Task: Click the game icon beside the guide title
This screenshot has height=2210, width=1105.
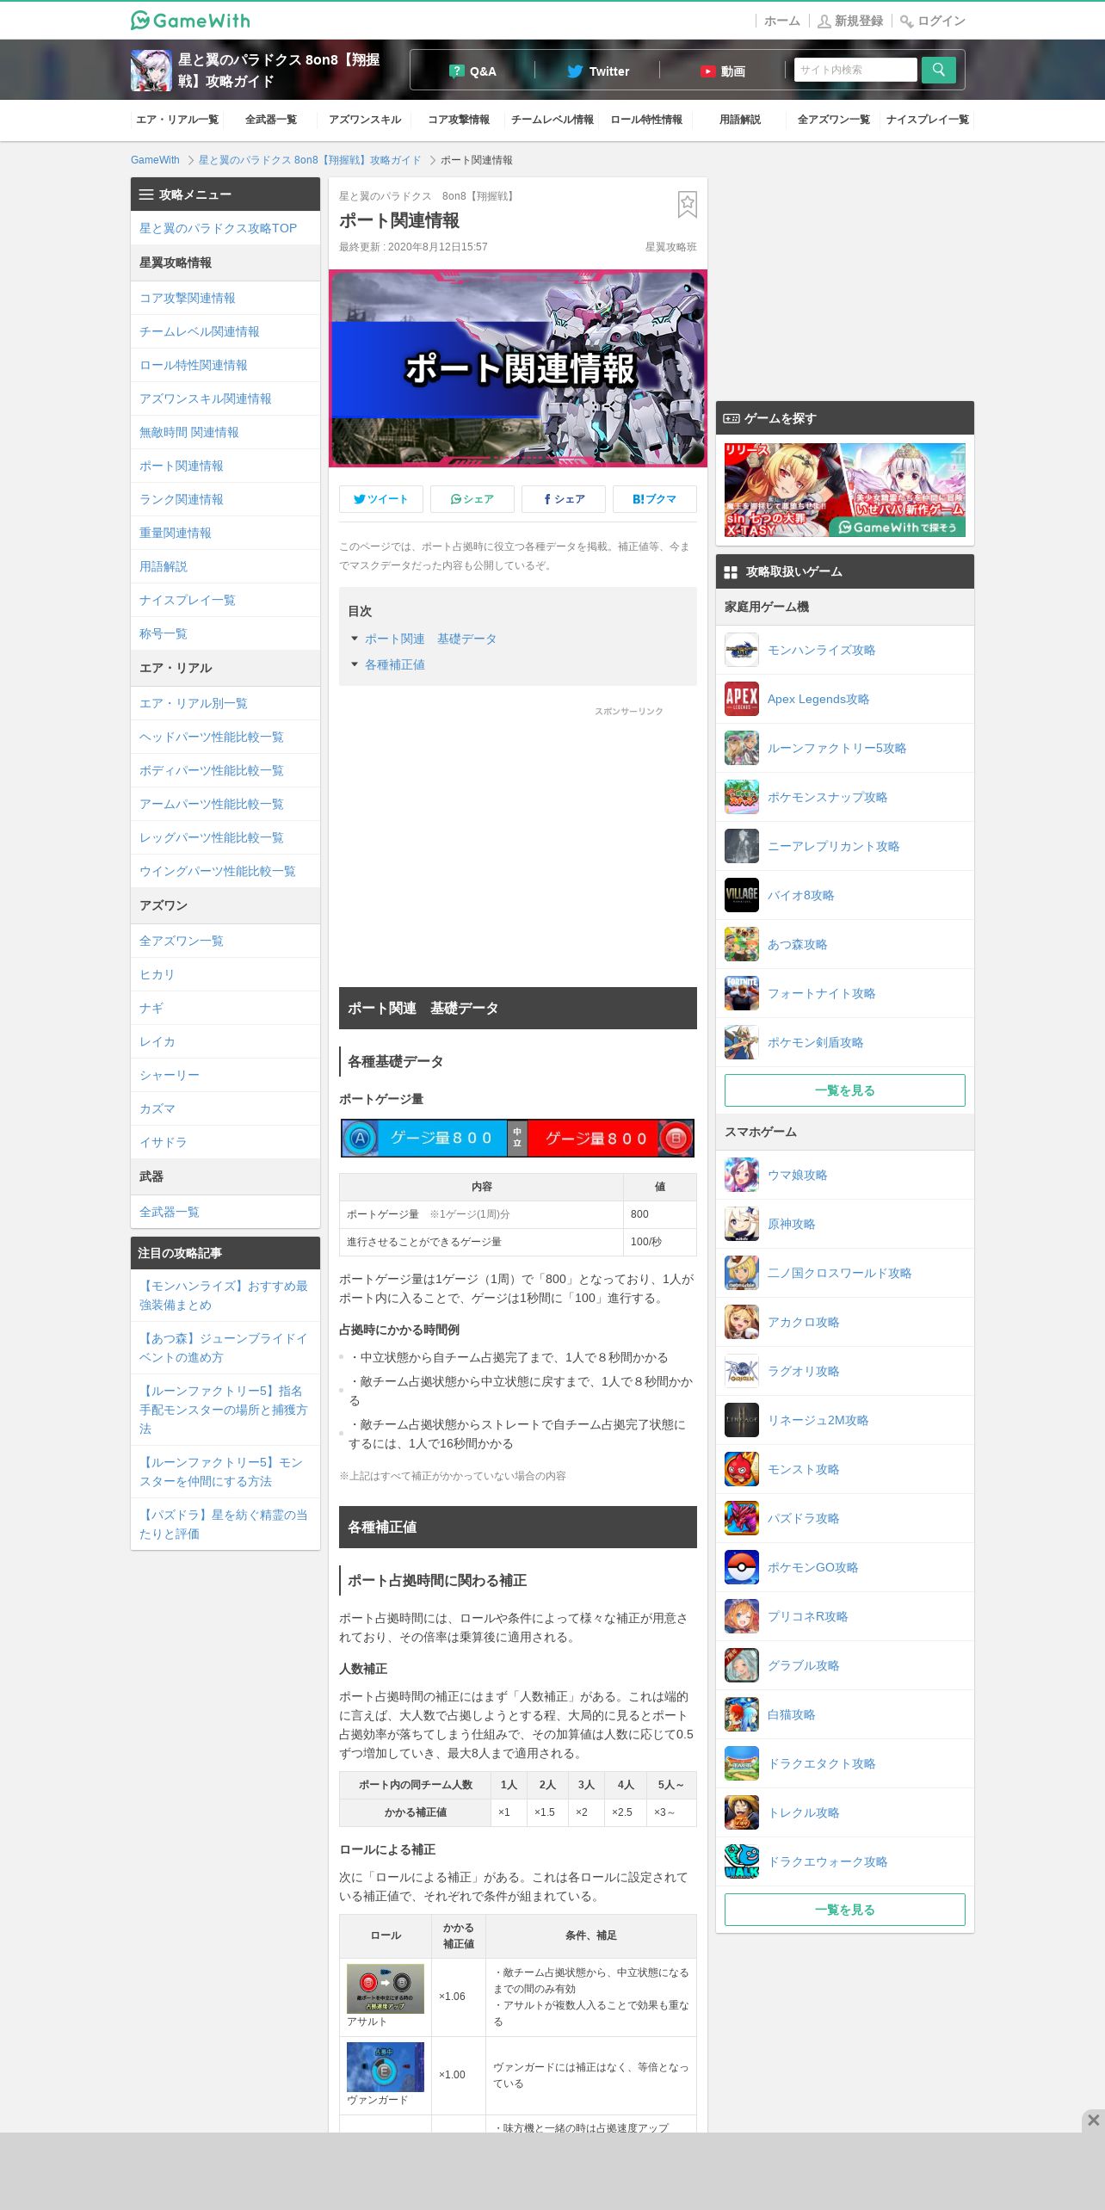Action: pyautogui.click(x=151, y=71)
